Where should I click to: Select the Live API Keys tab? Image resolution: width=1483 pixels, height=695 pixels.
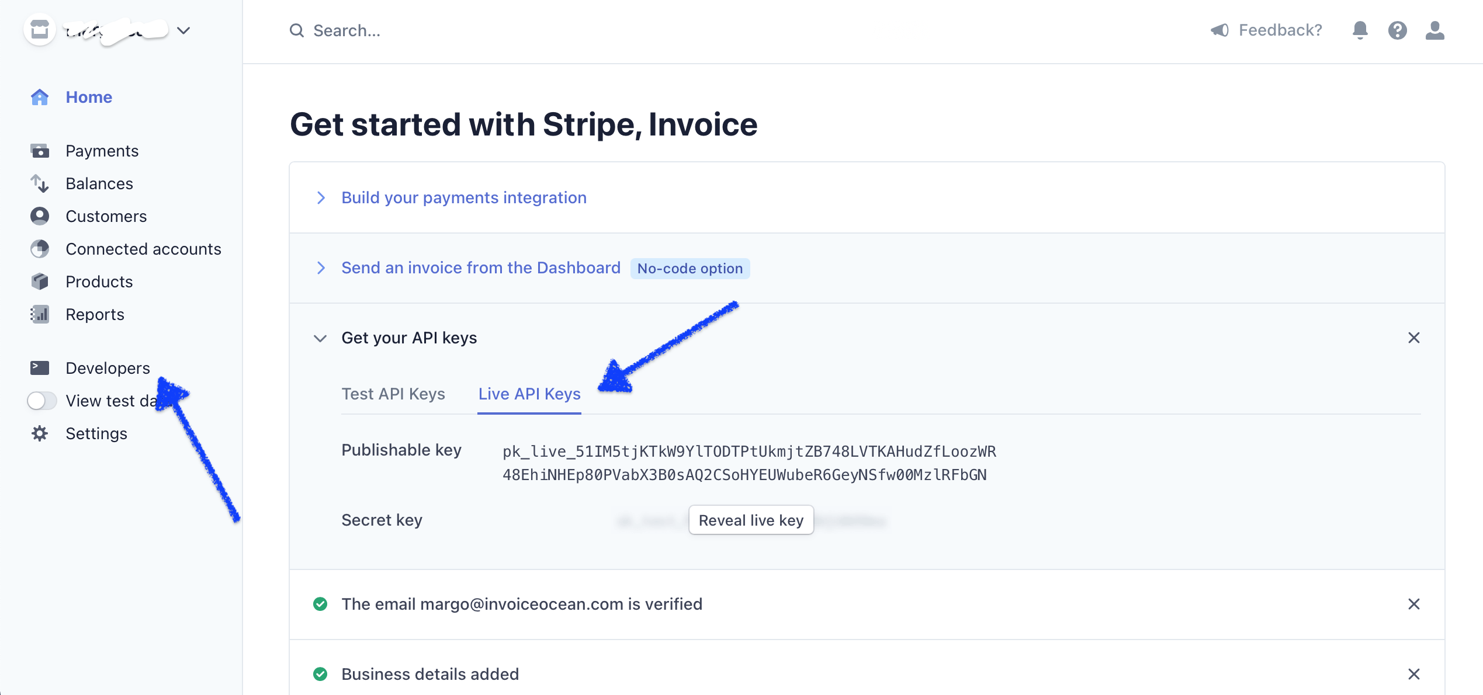(x=529, y=394)
